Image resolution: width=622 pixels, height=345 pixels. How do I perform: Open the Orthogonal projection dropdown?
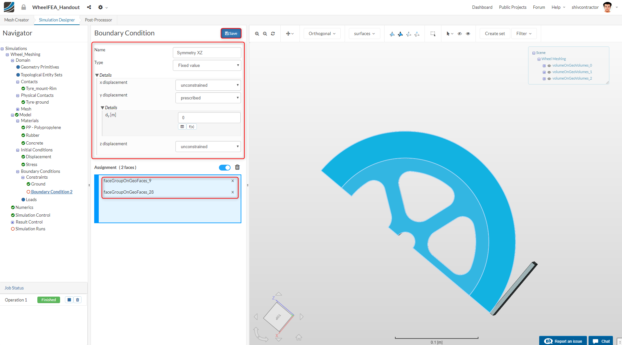tap(322, 33)
